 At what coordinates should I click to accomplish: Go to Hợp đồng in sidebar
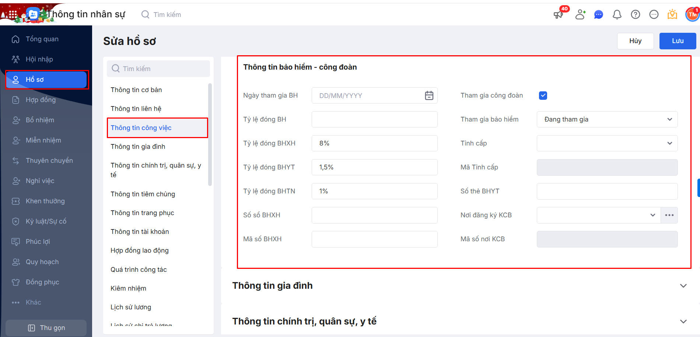[41, 100]
